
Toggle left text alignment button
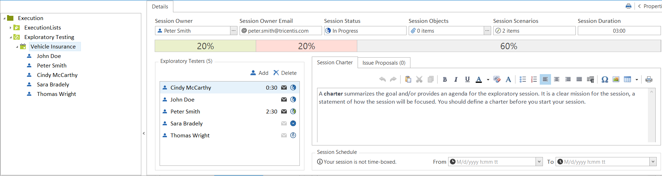tap(545, 79)
